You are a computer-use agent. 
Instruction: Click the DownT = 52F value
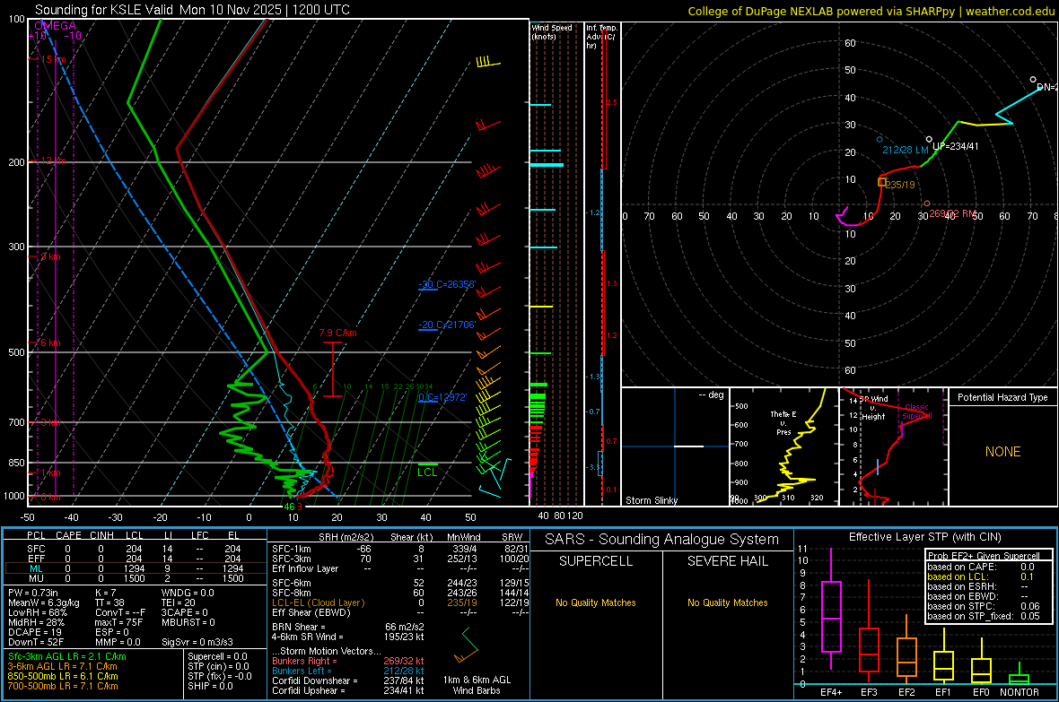coord(36,643)
